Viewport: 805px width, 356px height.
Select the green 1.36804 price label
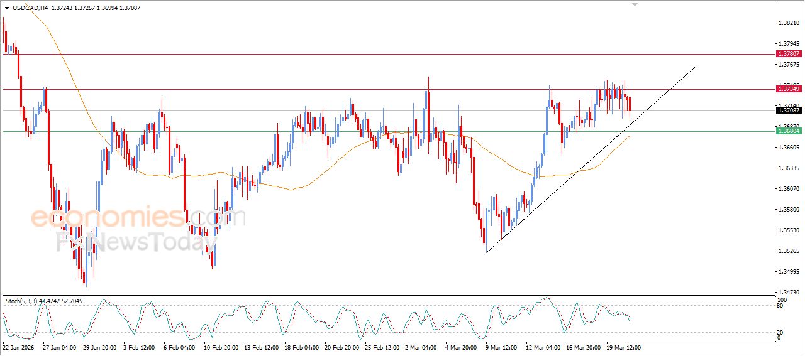789,131
